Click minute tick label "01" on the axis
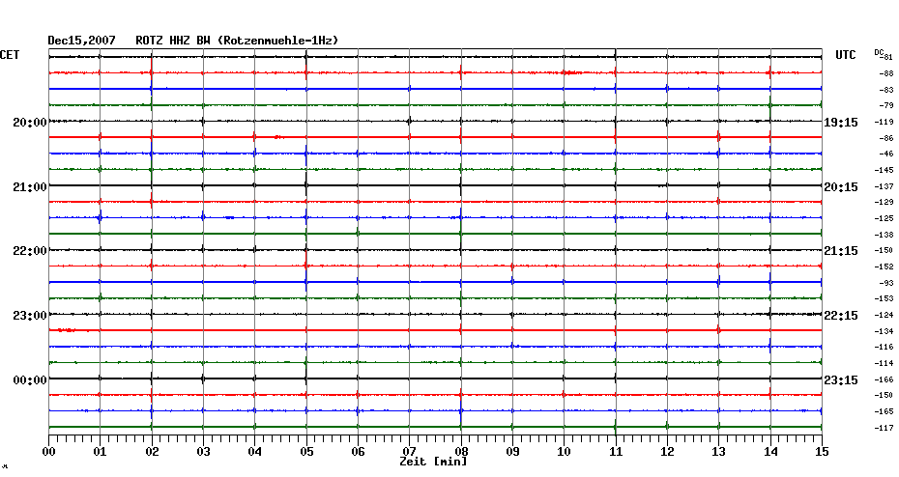This screenshot has height=477, width=899. click(x=101, y=452)
